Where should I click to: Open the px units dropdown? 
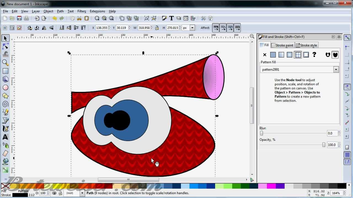(x=192, y=28)
